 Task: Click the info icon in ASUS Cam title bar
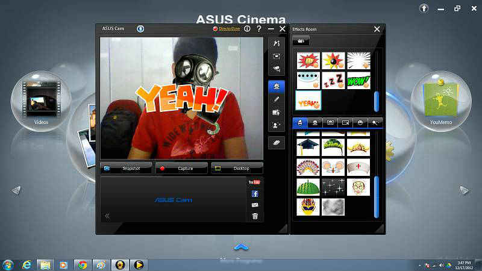tap(247, 28)
